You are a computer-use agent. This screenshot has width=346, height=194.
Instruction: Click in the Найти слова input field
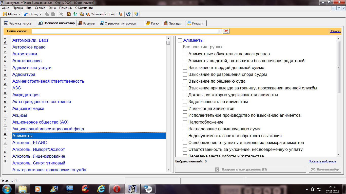point(125,31)
